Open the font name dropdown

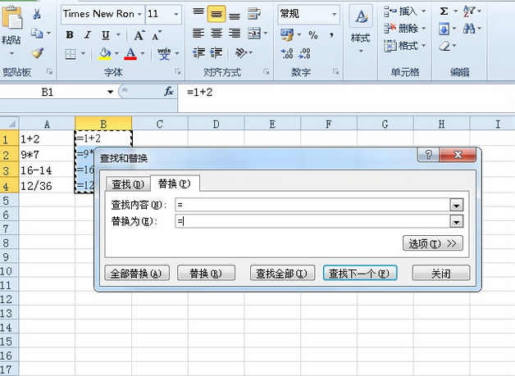point(139,14)
